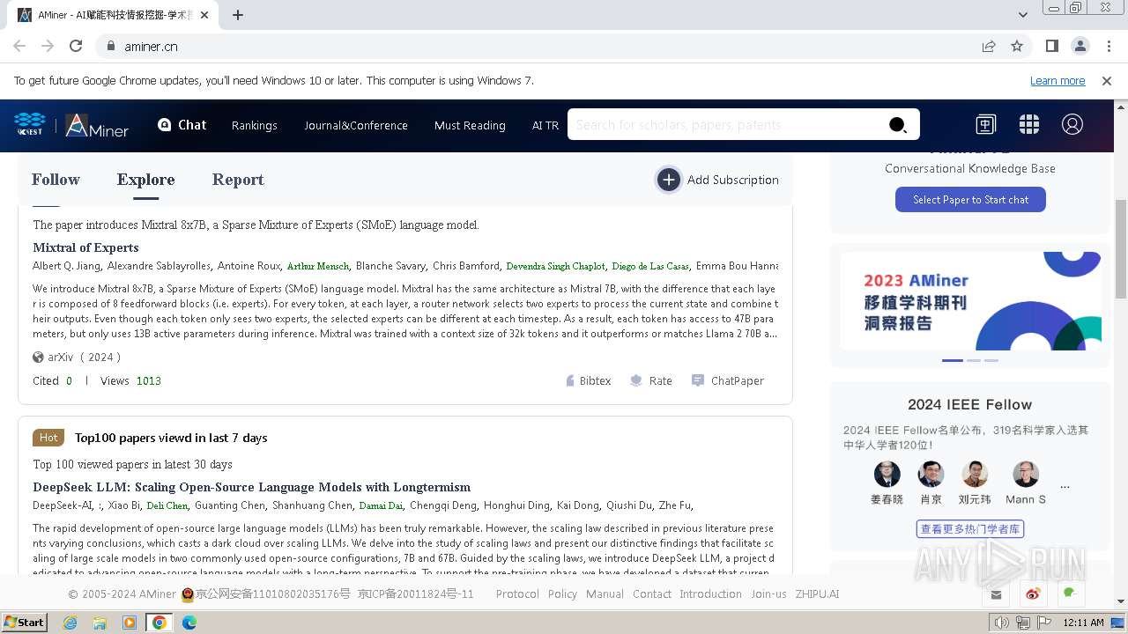Image resolution: width=1128 pixels, height=634 pixels.
Task: Click the Weibo icon in footer
Action: pos(1033,594)
